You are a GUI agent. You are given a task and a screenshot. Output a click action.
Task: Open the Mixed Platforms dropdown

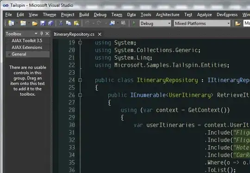click(202, 24)
